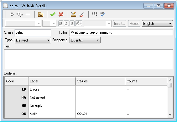Minimize the Variable Details window
Image resolution: width=177 pixels, height=122 pixels.
148,6
